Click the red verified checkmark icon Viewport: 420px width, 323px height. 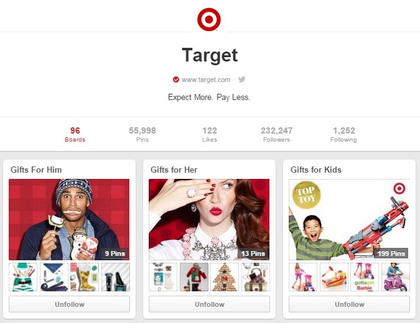(175, 80)
